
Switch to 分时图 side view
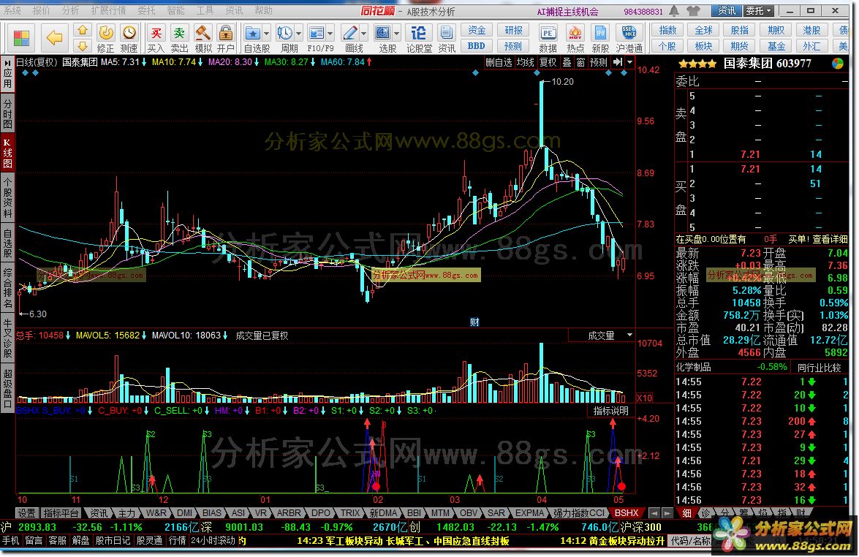tap(7, 114)
